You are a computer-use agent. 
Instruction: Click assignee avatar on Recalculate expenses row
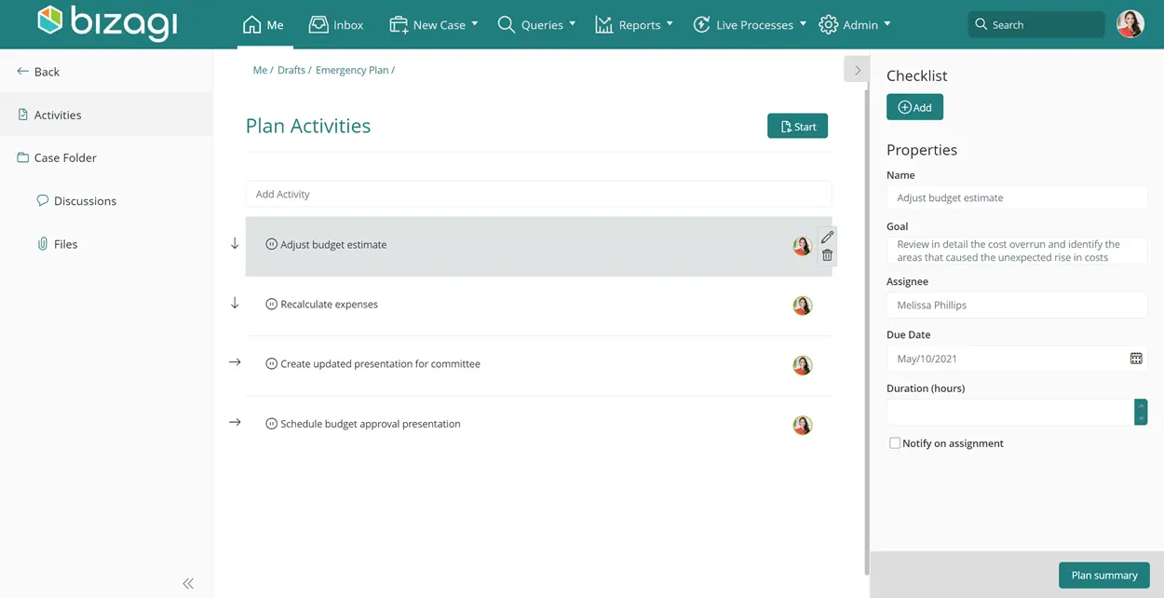pyautogui.click(x=803, y=306)
